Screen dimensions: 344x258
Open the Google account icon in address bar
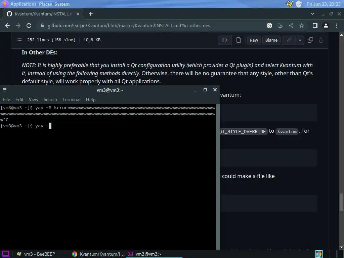click(x=269, y=26)
